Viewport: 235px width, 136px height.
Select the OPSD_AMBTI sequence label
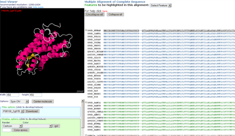tap(94, 115)
